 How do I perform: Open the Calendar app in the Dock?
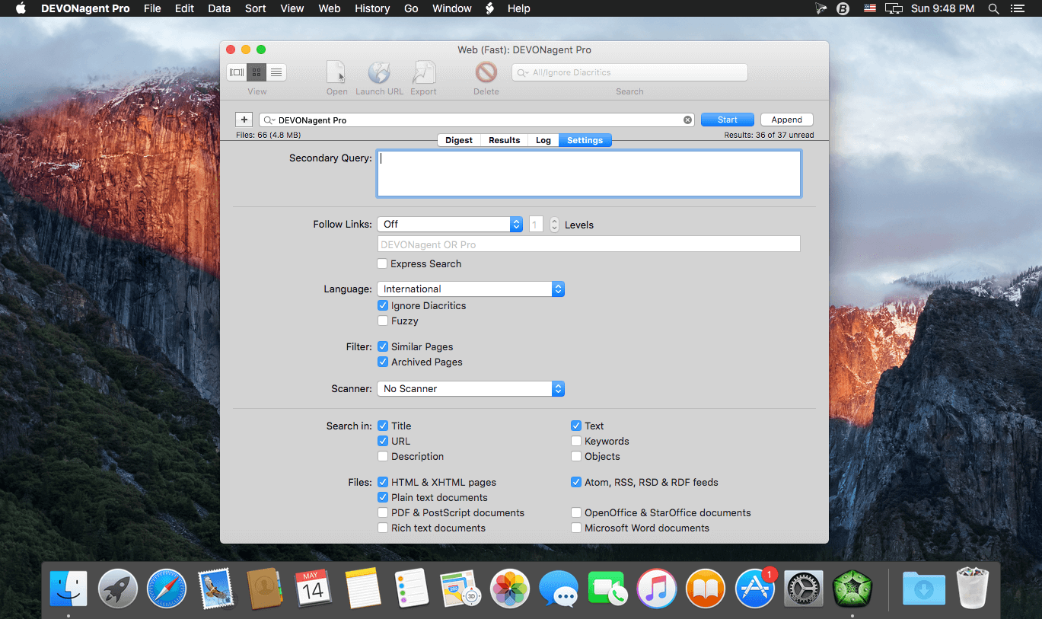coord(314,589)
